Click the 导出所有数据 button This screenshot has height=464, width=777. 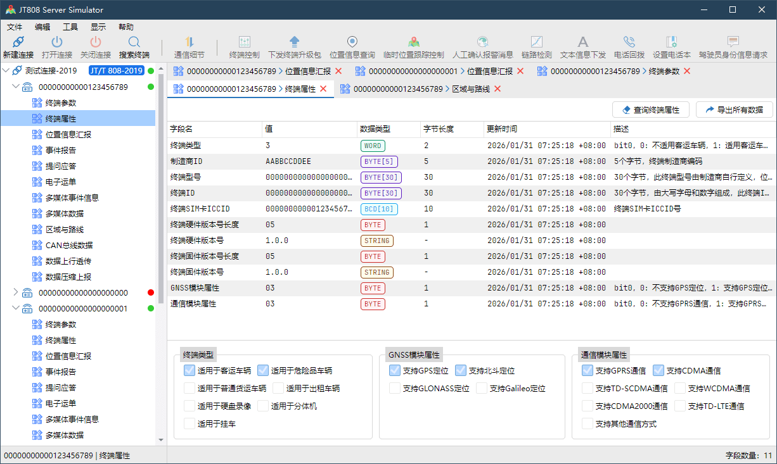tap(734, 110)
